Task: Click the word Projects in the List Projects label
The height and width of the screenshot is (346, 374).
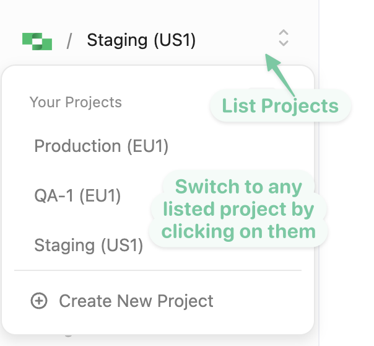Action: (x=300, y=106)
